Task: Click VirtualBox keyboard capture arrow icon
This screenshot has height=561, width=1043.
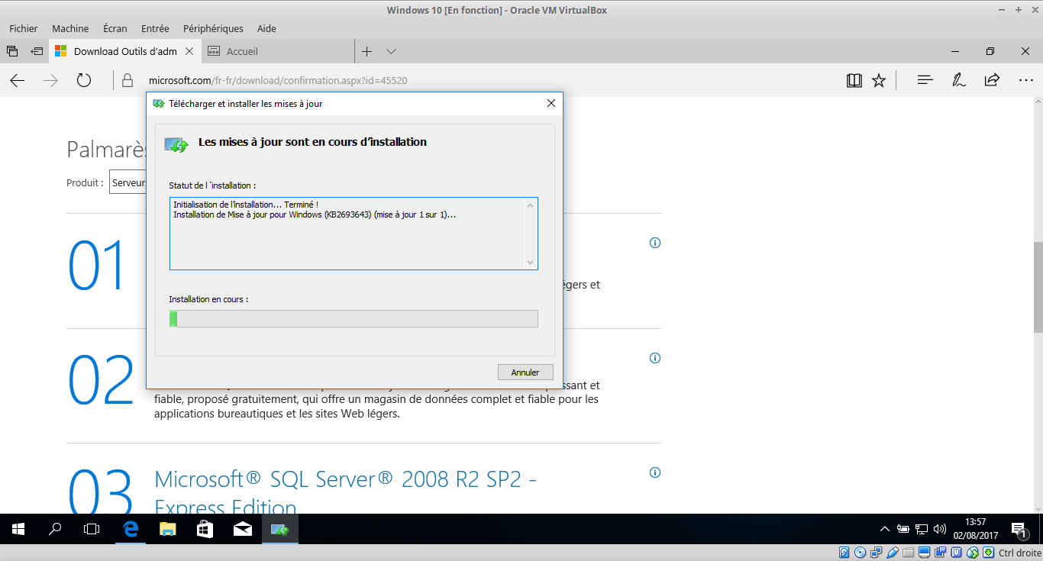Action: pyautogui.click(x=988, y=553)
